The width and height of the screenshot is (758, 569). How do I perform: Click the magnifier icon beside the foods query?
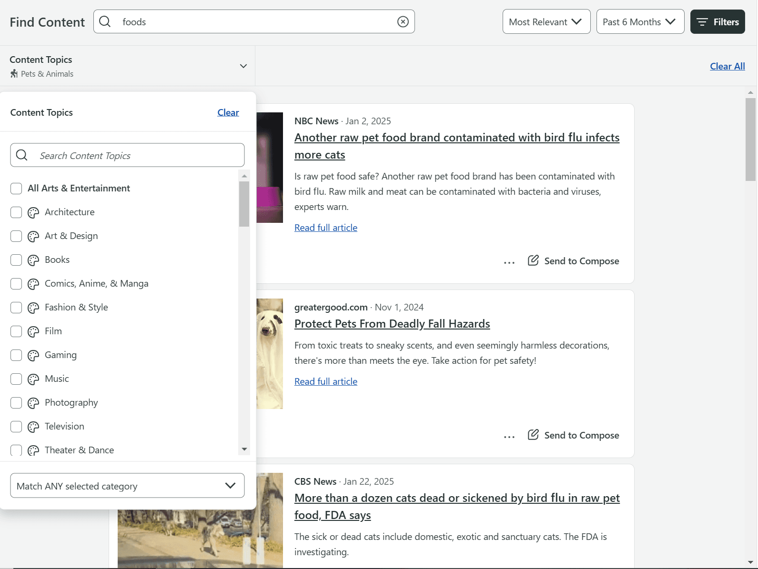tap(105, 22)
